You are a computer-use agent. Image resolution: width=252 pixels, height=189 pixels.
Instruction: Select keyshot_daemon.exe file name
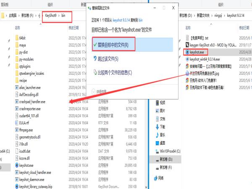31,179
